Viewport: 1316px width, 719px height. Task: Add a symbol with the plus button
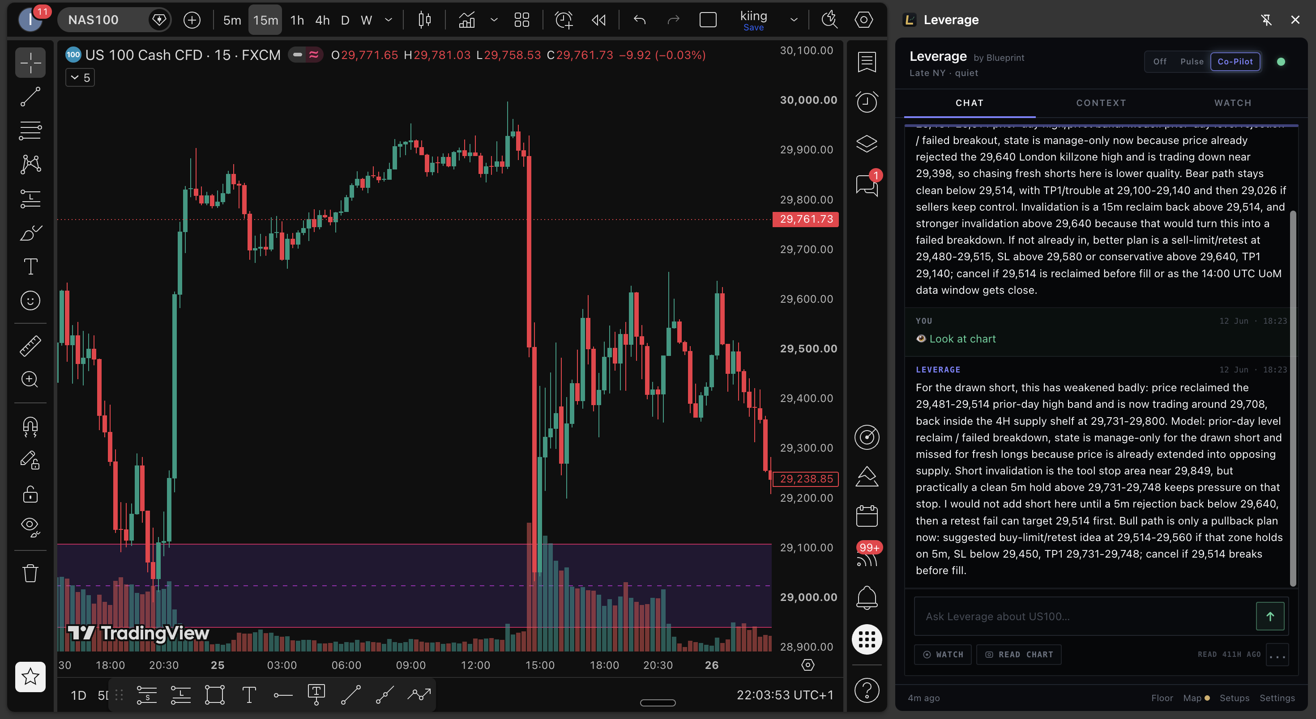click(x=192, y=21)
